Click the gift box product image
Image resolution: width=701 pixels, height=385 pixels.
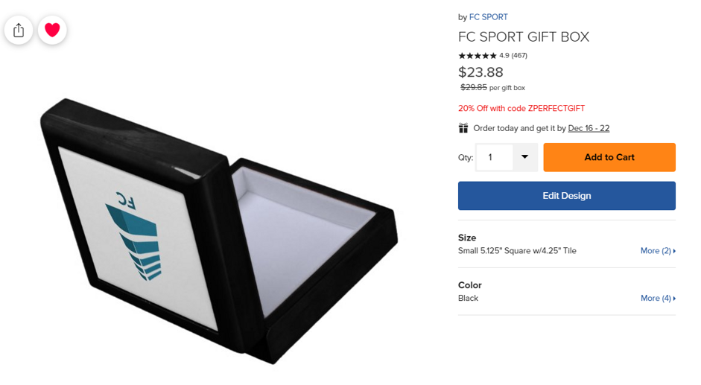coord(219,230)
